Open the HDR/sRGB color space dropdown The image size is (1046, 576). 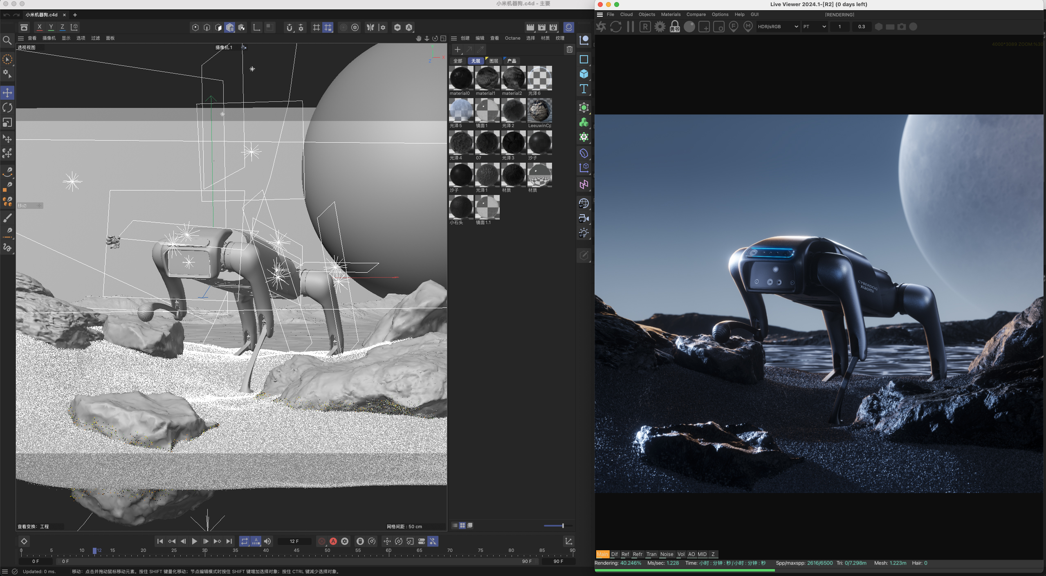[777, 27]
